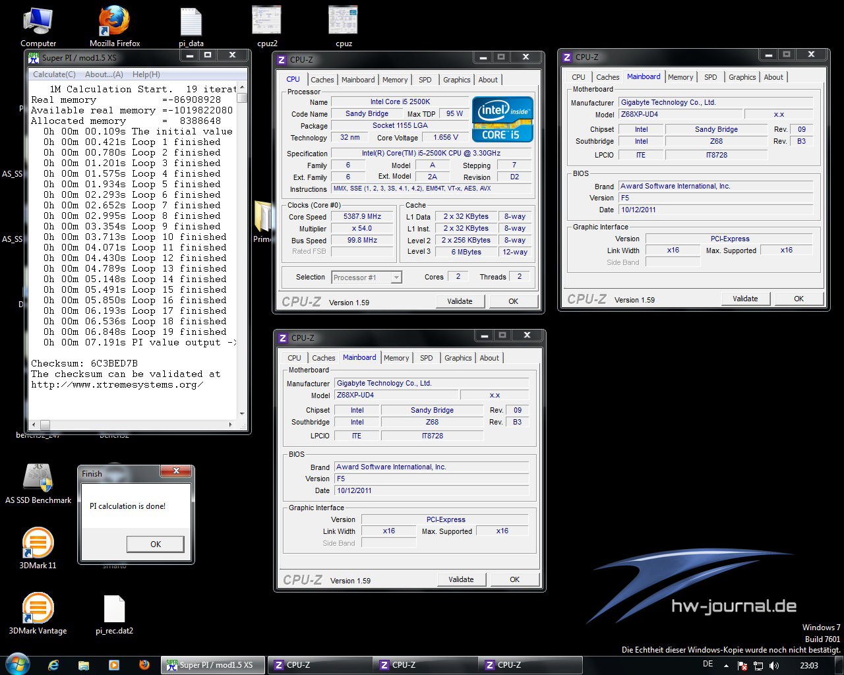Click OK in top-middle CPU-Z window
The height and width of the screenshot is (675, 844).
pos(514,301)
